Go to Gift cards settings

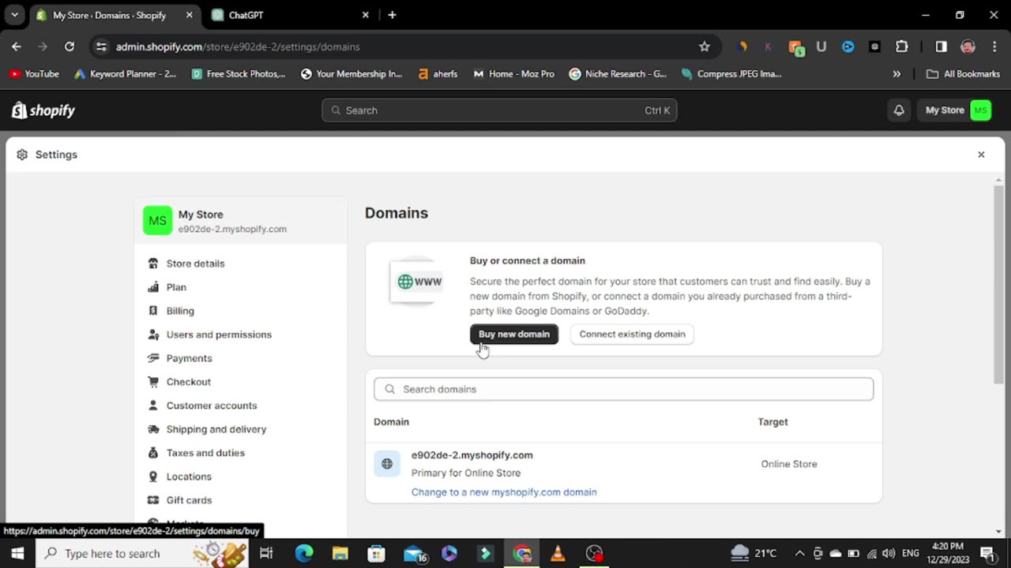click(x=189, y=500)
